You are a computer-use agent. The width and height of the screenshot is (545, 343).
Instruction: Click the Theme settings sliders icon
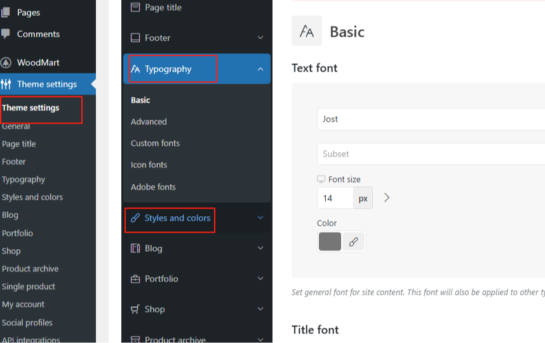point(6,84)
